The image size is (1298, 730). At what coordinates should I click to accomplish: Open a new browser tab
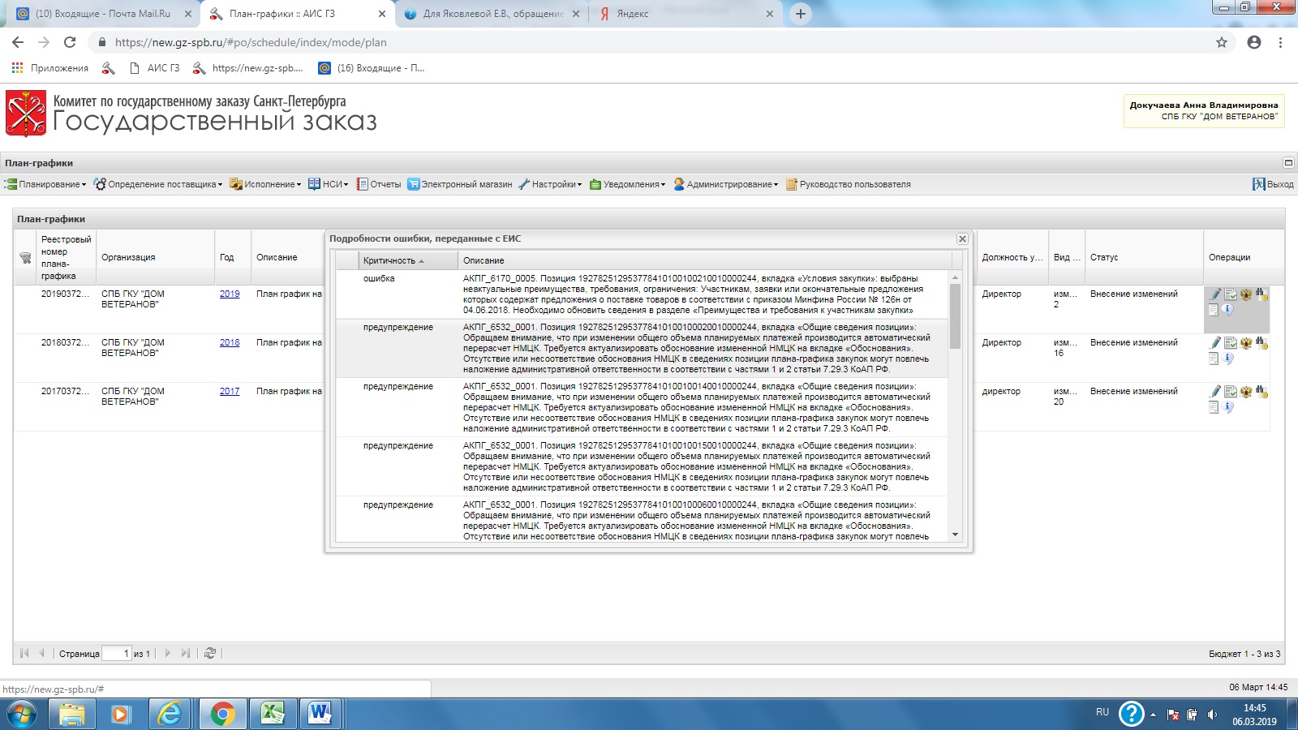tap(801, 14)
